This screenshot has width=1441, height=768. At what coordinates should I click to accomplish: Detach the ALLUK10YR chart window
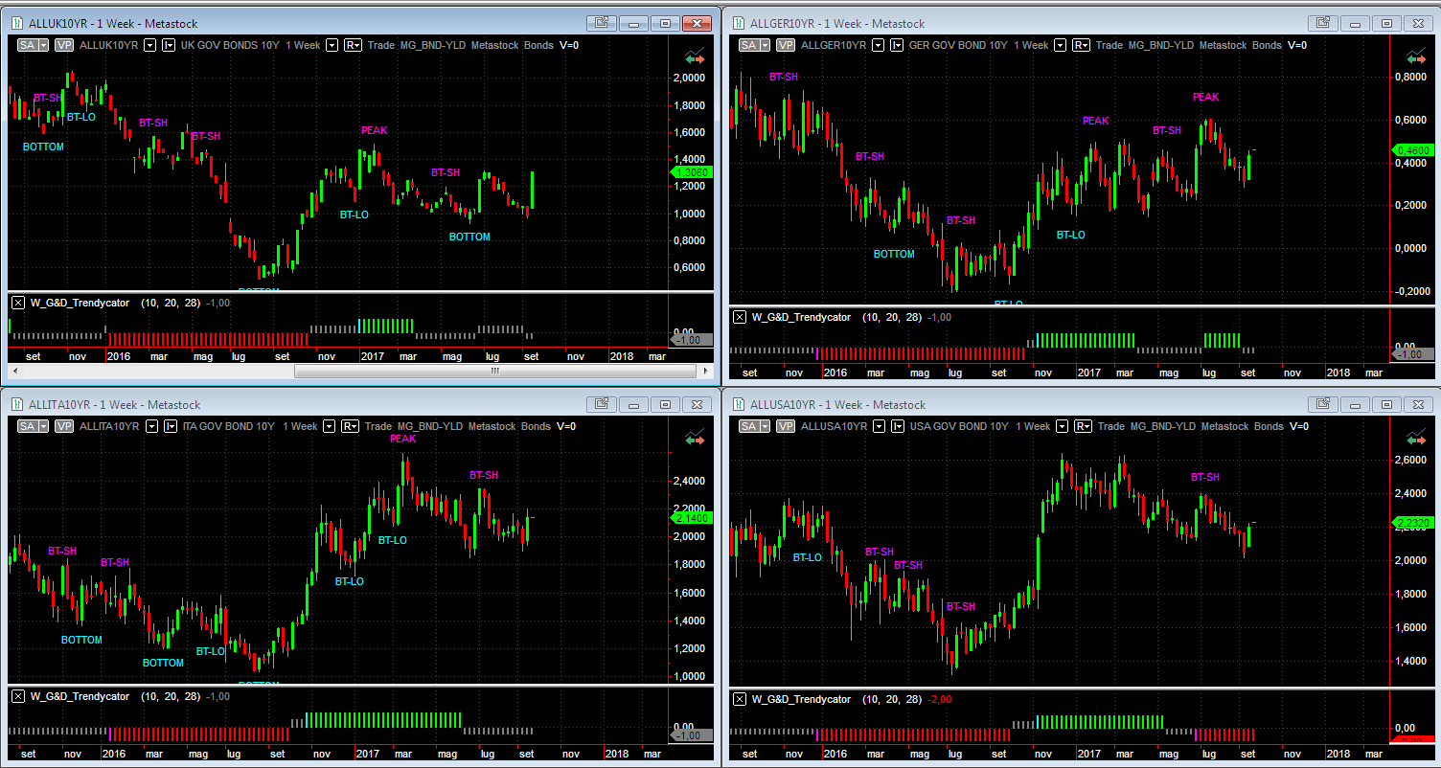click(602, 23)
